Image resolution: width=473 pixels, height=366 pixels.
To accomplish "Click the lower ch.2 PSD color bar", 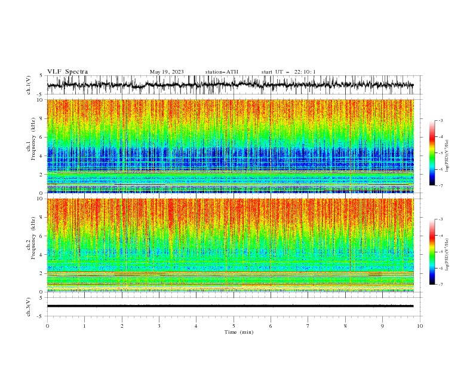I will tap(432, 252).
